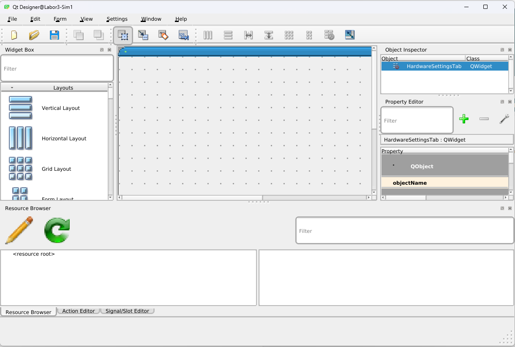Click the Class column header in Object Inspector
Screen dimensions: 515x347
pyautogui.click(x=487, y=58)
